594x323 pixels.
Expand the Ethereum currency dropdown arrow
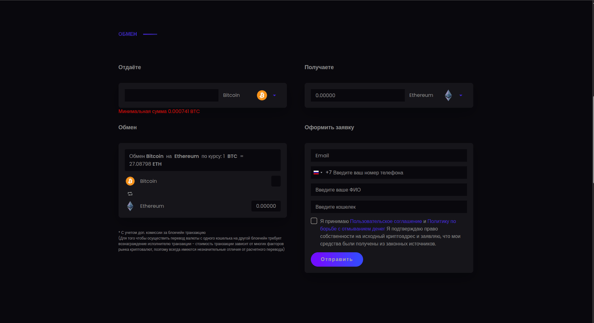click(461, 95)
